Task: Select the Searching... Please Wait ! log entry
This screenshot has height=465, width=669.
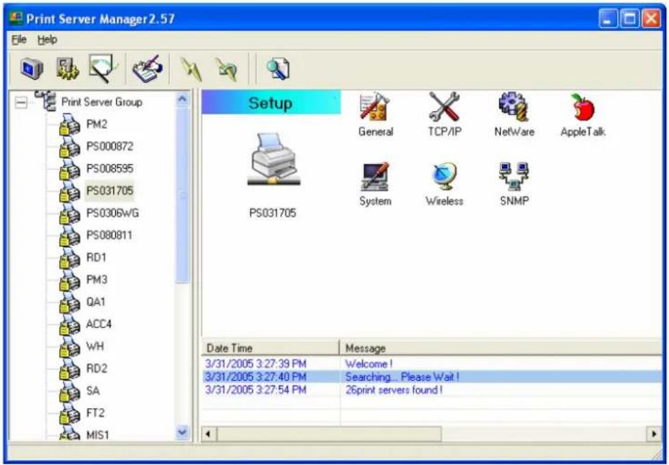Action: click(432, 377)
